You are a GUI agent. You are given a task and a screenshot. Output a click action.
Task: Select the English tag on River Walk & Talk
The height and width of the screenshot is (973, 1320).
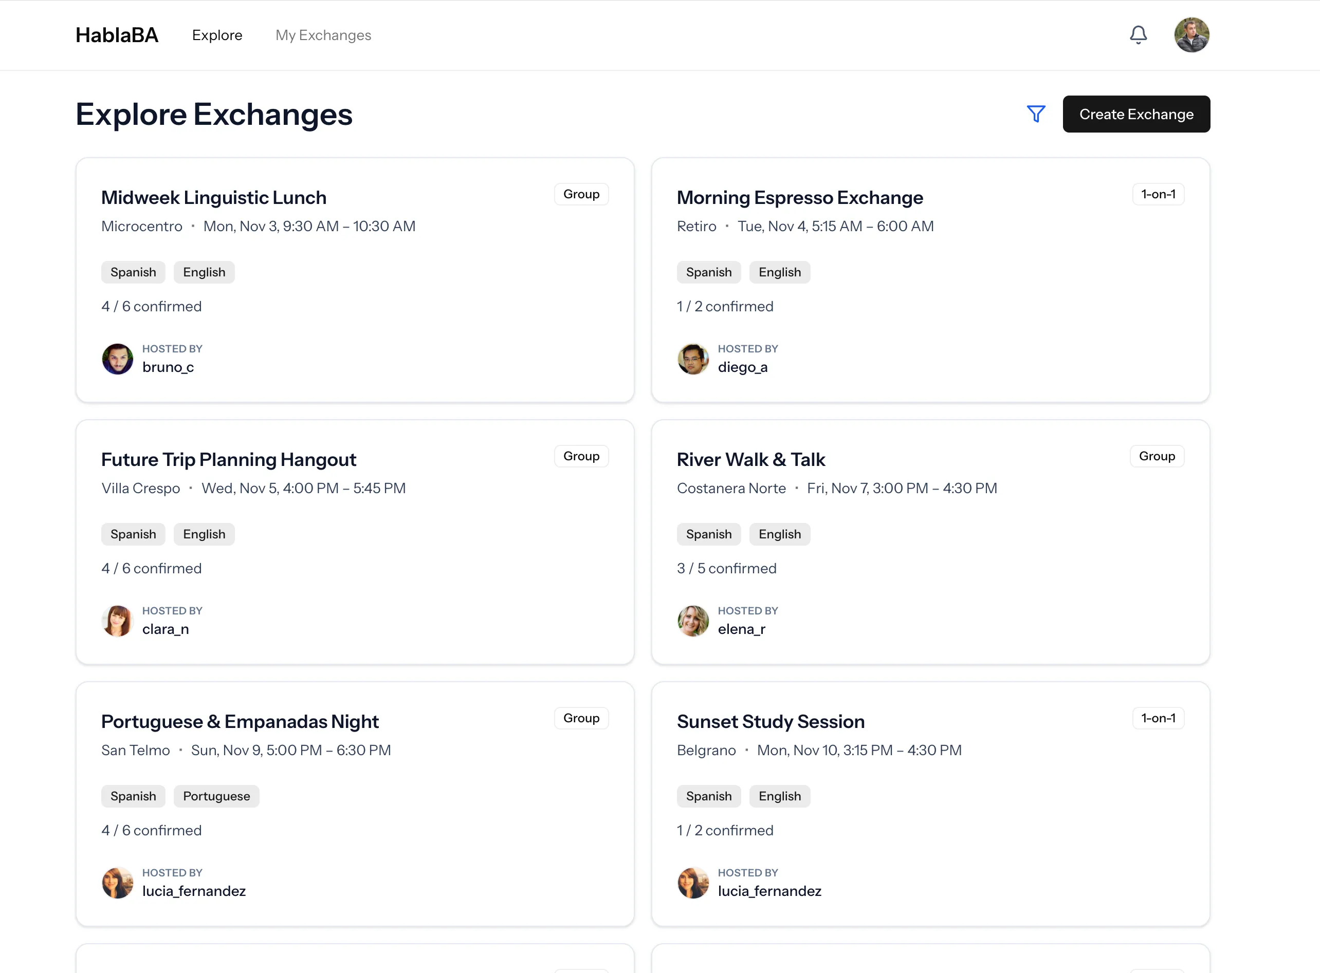[780, 534]
